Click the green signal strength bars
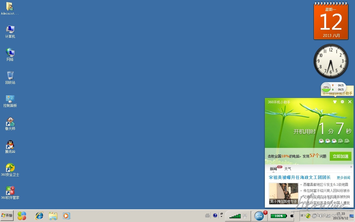 235,216
